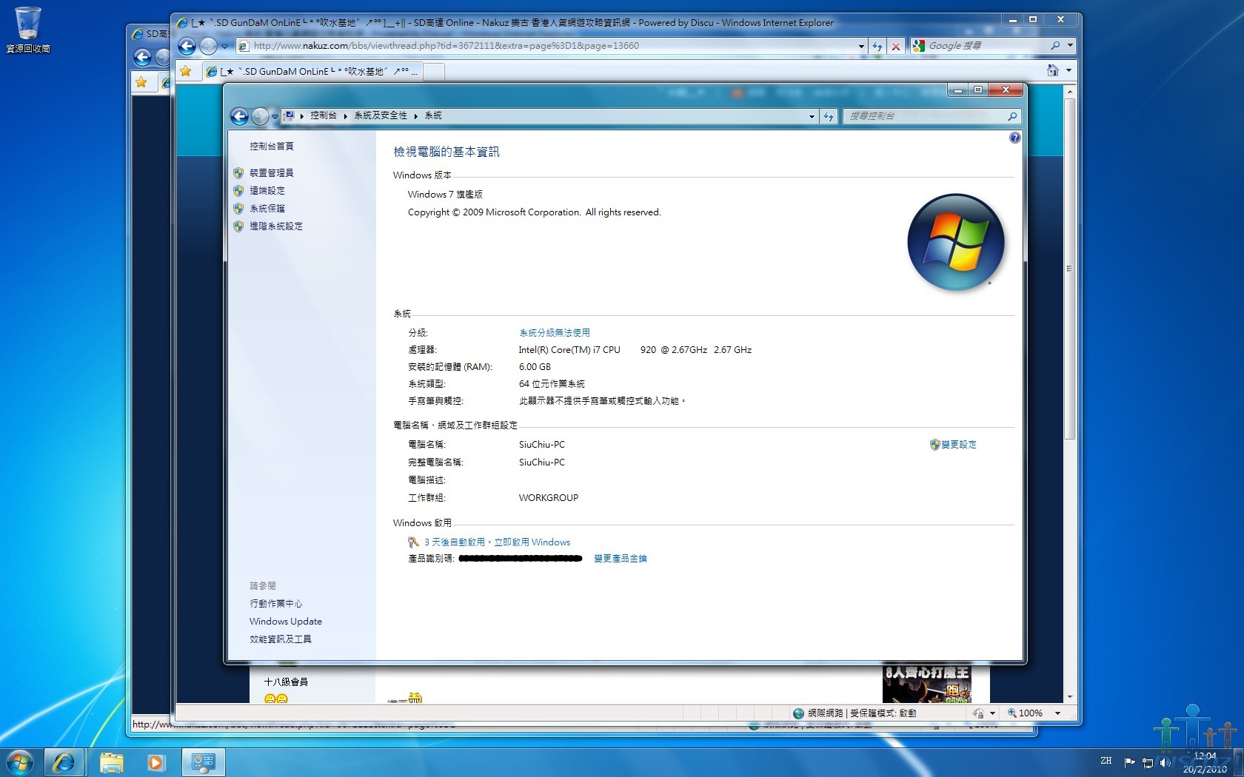Open recent pages dropdown beside IE forward button
The width and height of the screenshot is (1244, 777).
click(x=224, y=46)
